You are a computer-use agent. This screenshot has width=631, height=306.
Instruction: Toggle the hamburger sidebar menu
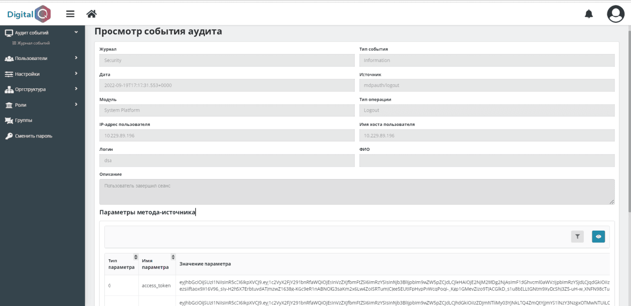coord(70,14)
